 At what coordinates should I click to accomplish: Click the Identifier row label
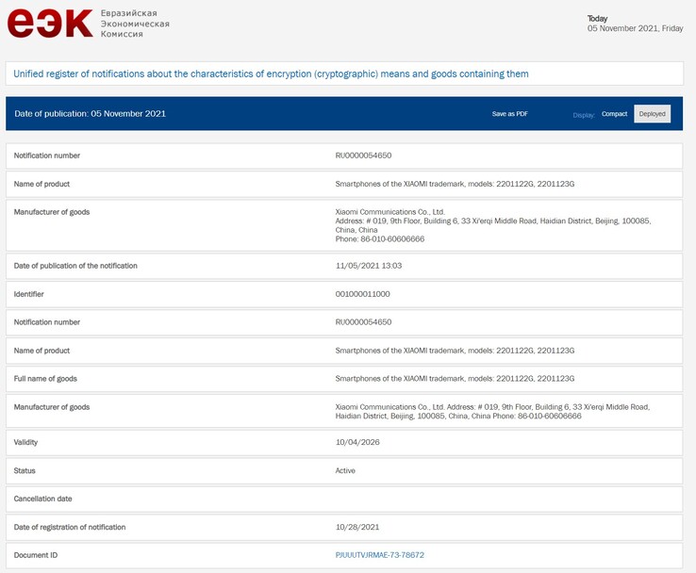tap(29, 294)
